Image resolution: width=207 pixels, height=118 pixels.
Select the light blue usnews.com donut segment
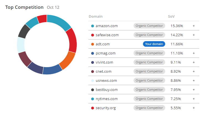click(x=21, y=45)
